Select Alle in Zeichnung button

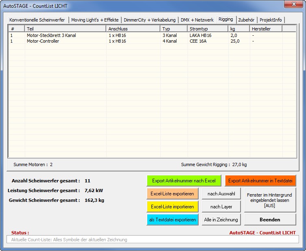[221, 220]
